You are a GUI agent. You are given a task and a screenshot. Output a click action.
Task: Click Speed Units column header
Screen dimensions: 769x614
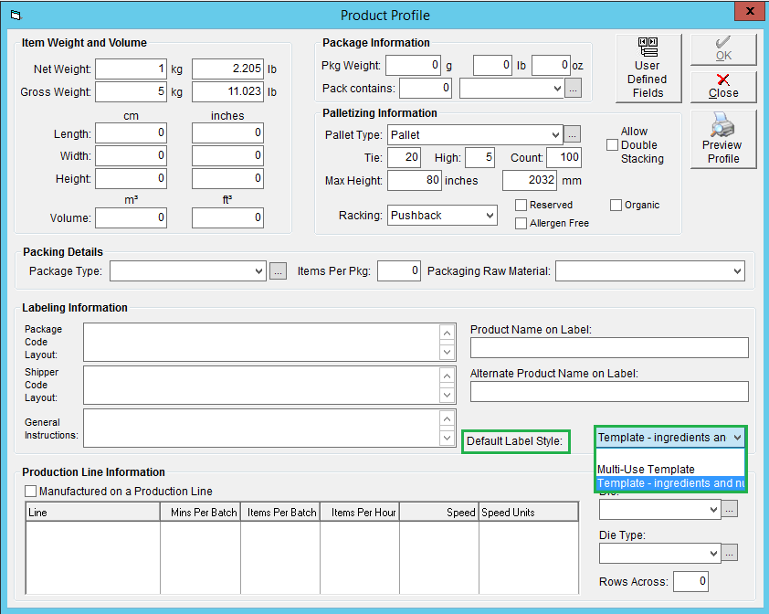point(529,513)
